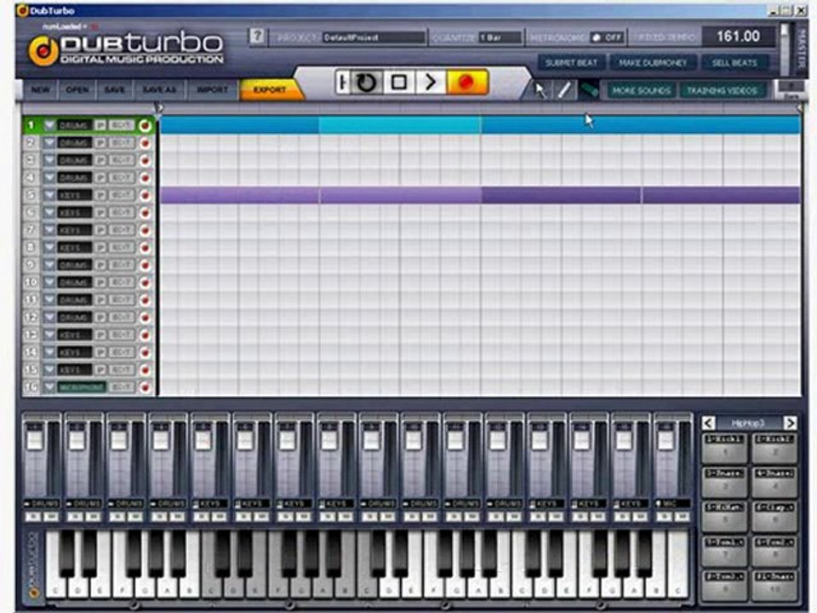Click the Return to start transport button

(342, 83)
